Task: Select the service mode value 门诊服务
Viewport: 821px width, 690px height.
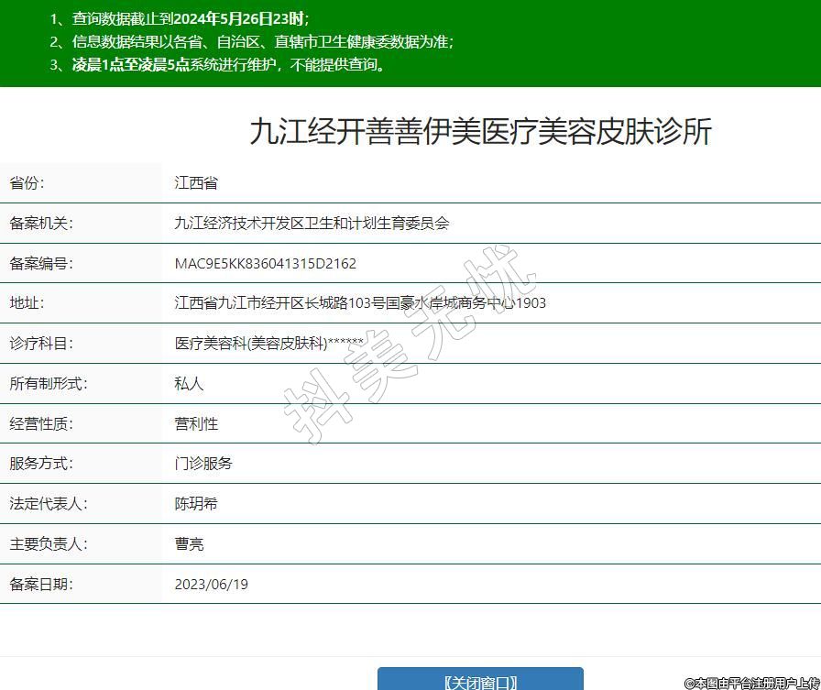Action: tap(203, 464)
